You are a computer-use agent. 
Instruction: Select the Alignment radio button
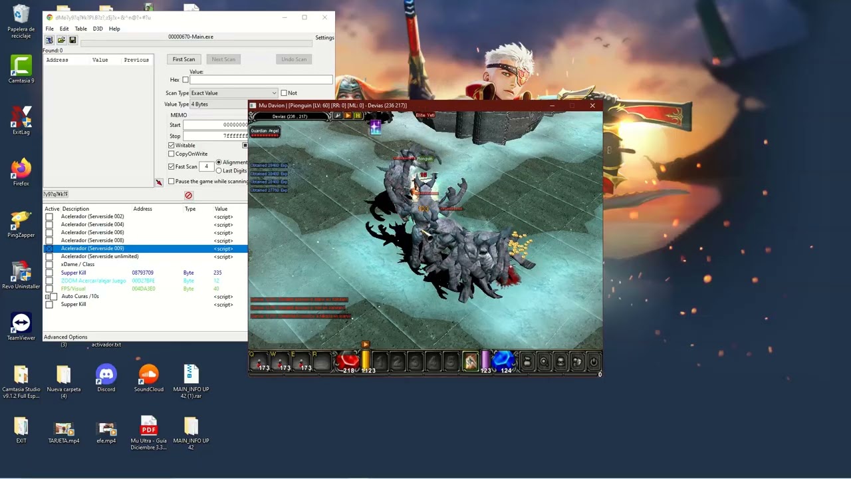click(219, 162)
